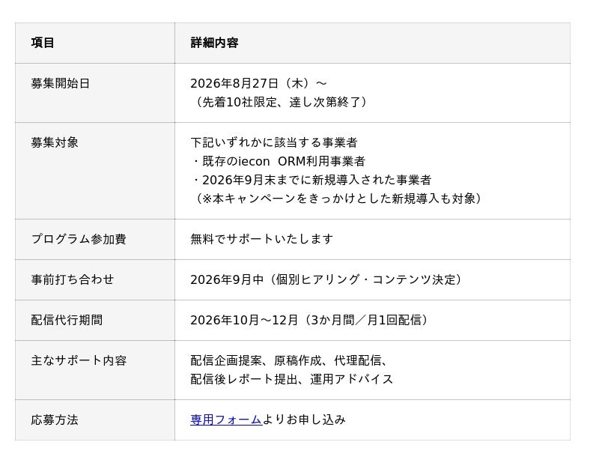Select the 募集対象 row label
This screenshot has height=463, width=599.
pyautogui.click(x=55, y=142)
